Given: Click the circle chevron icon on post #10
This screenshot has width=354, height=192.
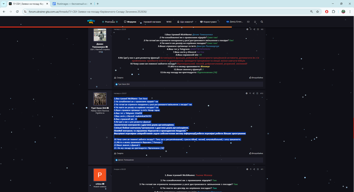Looking at the screenshot, I should coord(247,93).
